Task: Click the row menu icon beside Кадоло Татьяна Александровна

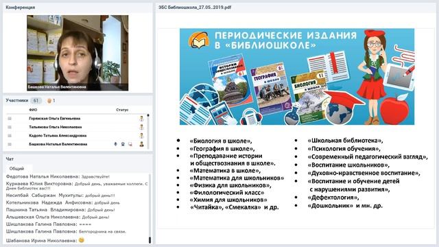Action: pos(10,136)
